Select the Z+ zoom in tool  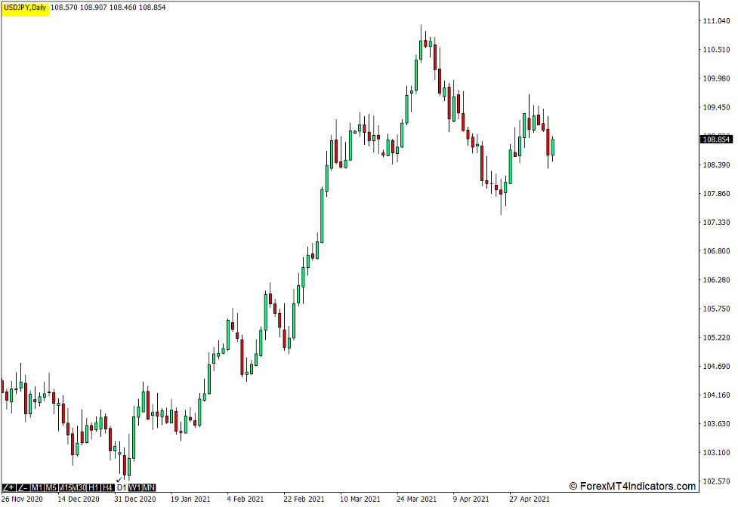click(x=9, y=488)
